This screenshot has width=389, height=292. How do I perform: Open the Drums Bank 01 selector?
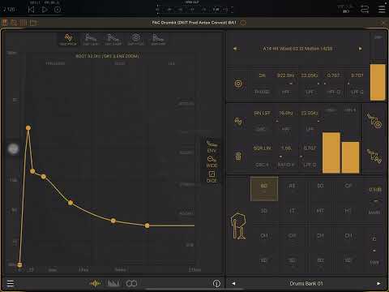click(306, 283)
